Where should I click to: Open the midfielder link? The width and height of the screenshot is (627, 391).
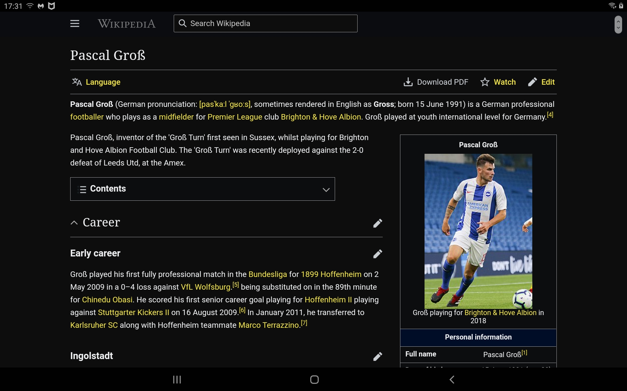tap(176, 117)
